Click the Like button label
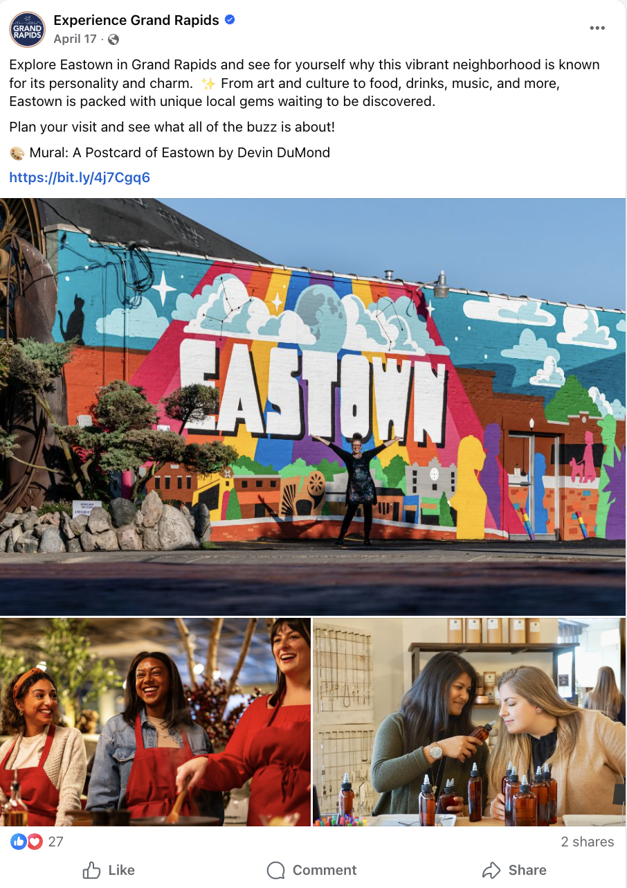This screenshot has width=627, height=888. point(122,870)
